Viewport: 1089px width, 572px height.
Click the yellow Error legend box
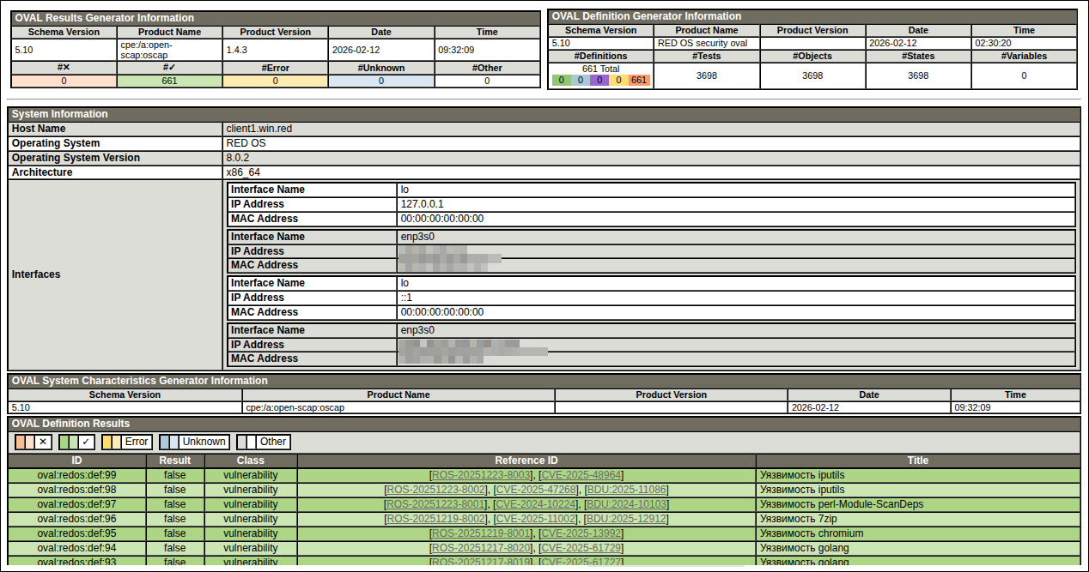[126, 442]
